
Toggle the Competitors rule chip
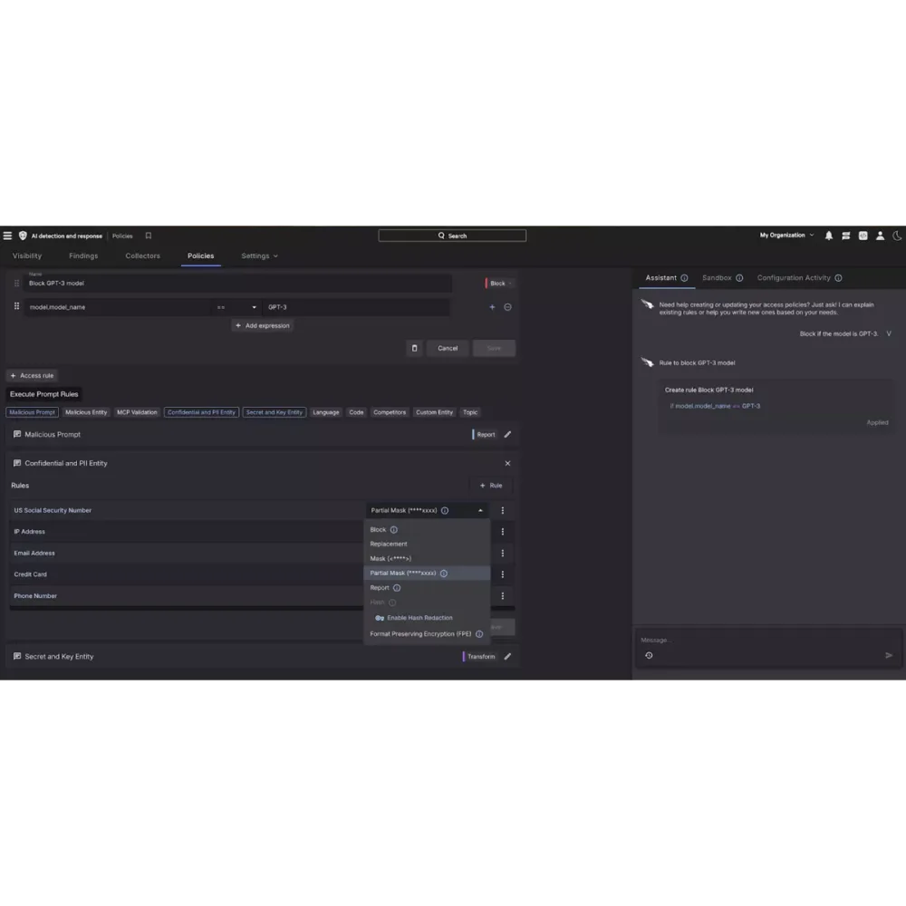pos(390,412)
